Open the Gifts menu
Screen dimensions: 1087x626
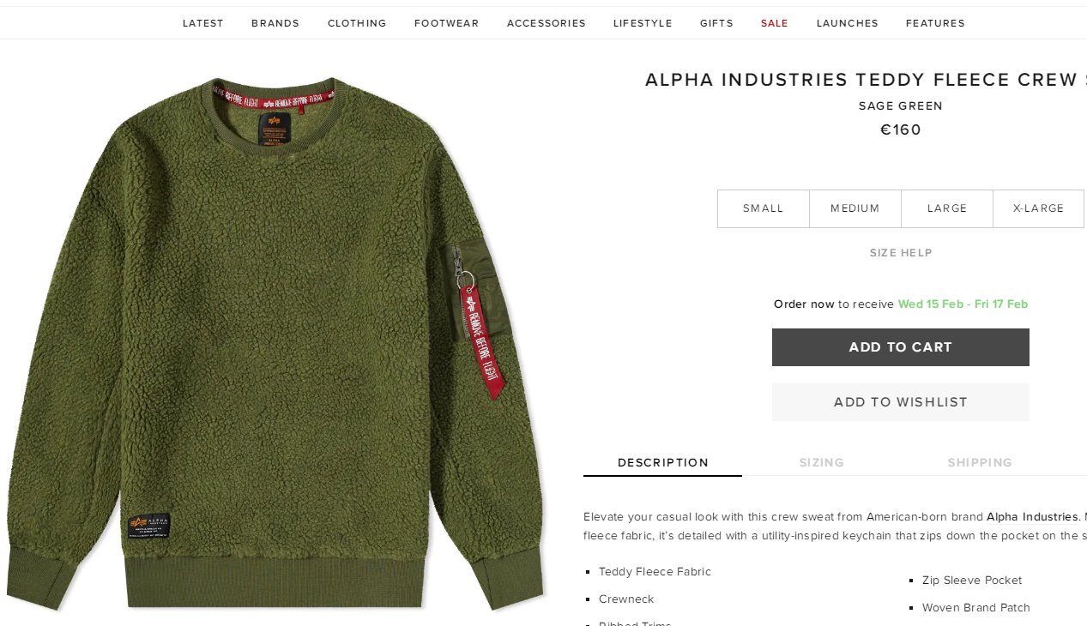(x=716, y=23)
